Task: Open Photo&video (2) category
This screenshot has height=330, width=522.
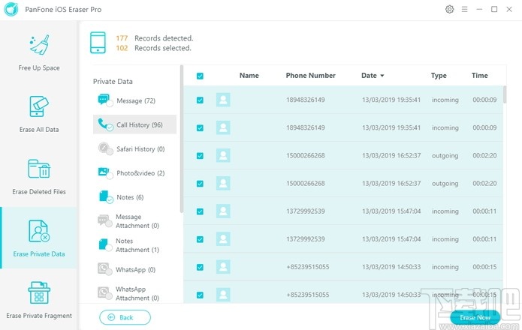Action: click(134, 172)
